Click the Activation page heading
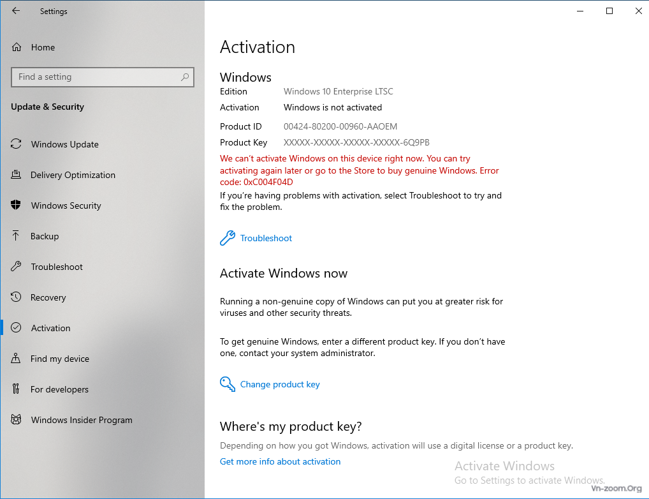The height and width of the screenshot is (499, 649). [x=258, y=47]
